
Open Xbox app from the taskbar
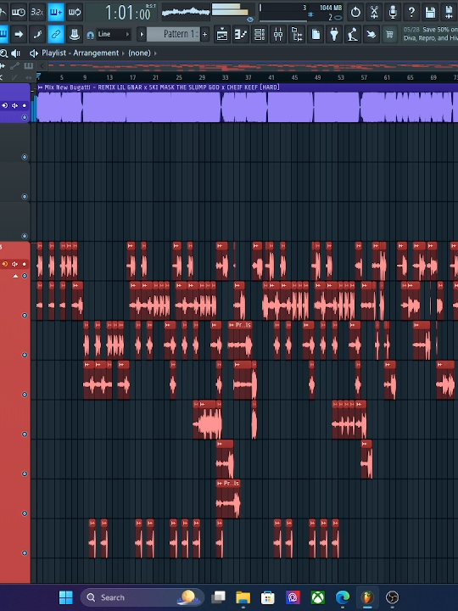point(318,597)
